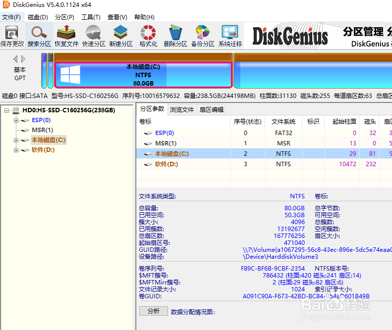Click the MSR partition bar in disk map
This screenshot has width=392, height=330.
point(51,71)
